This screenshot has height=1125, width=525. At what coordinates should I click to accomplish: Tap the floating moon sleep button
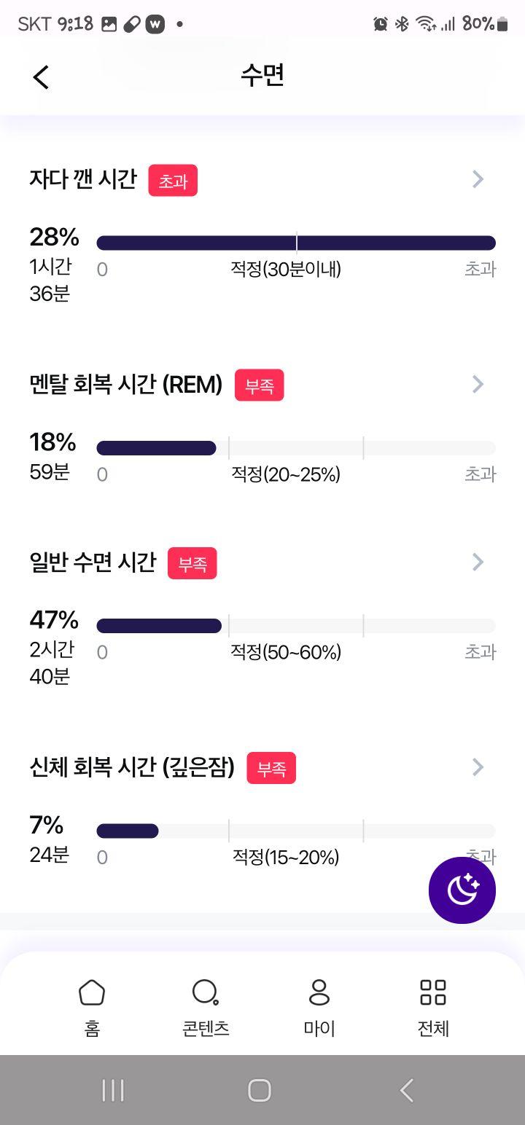[x=462, y=890]
